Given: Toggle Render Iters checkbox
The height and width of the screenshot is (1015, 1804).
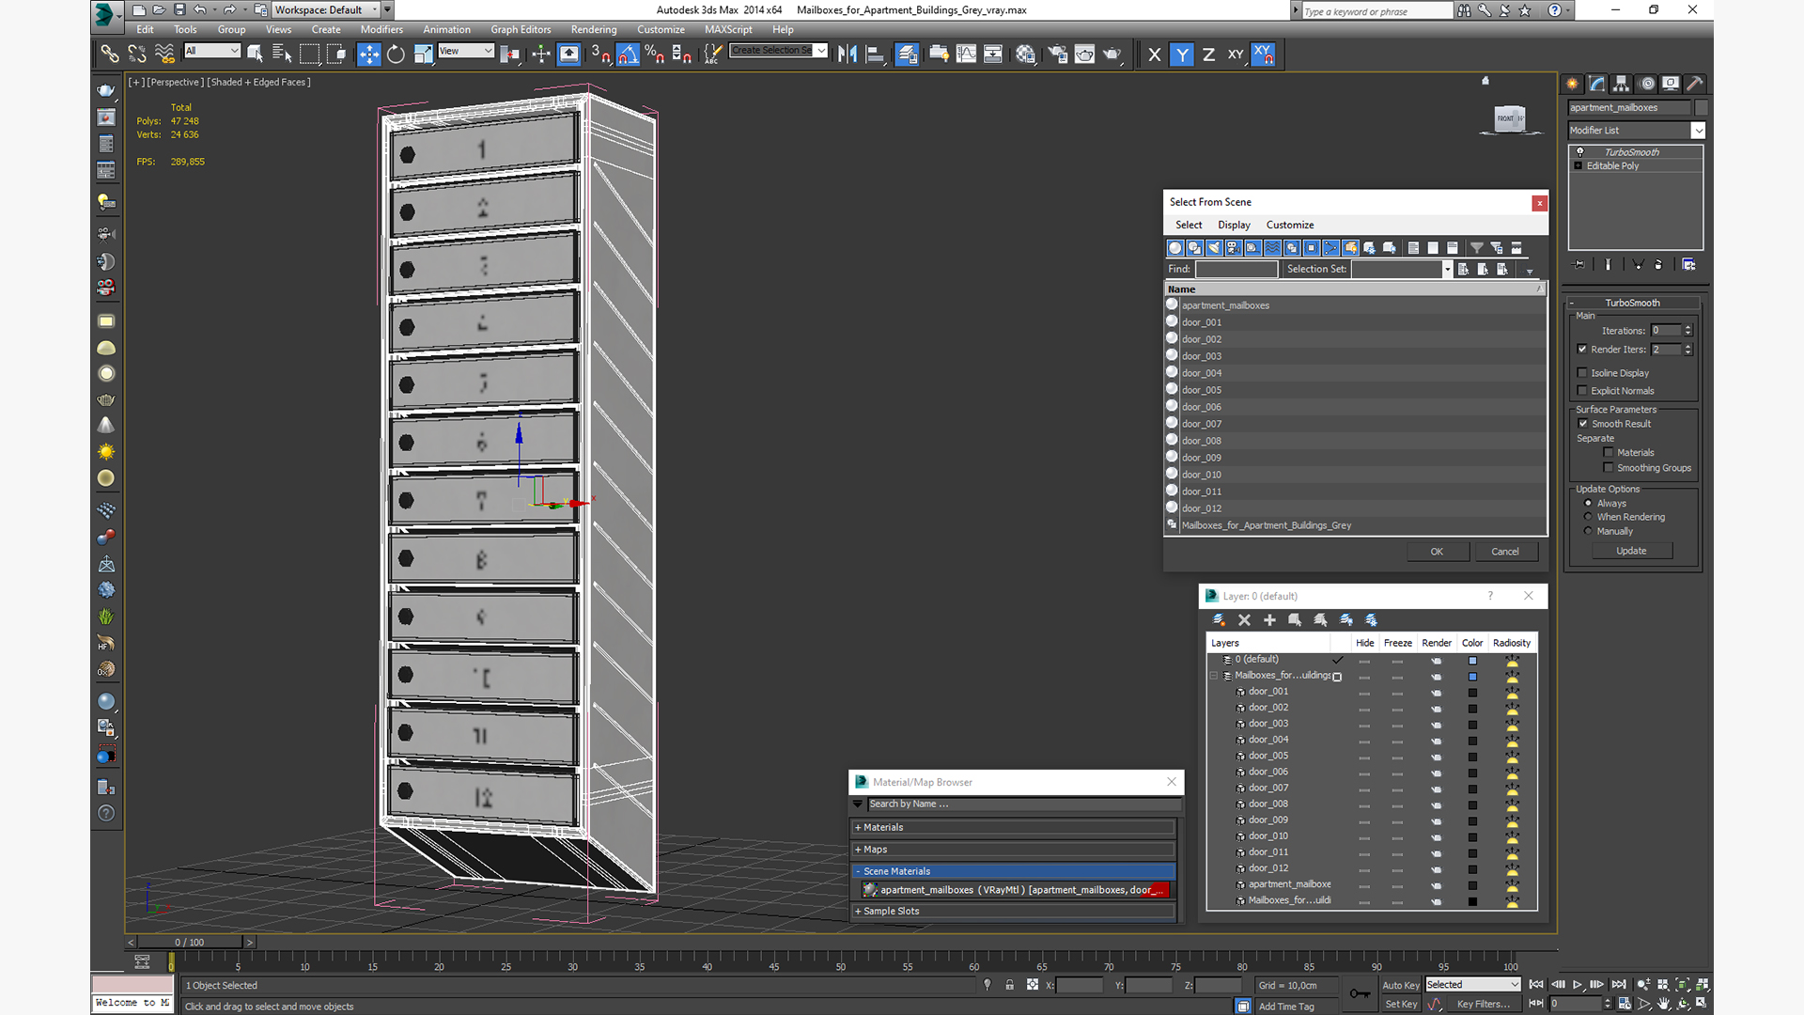Looking at the screenshot, I should click(1582, 350).
